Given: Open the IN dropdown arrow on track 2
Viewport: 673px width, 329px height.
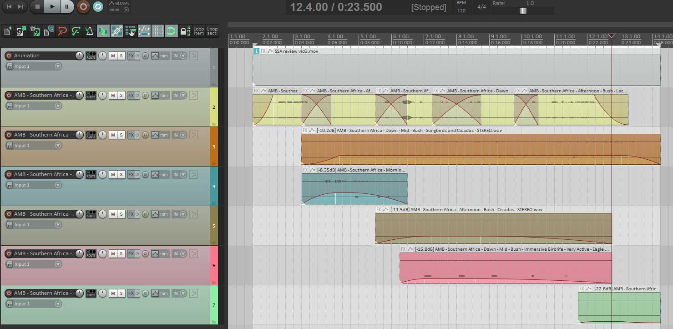Looking at the screenshot, I should [x=183, y=96].
